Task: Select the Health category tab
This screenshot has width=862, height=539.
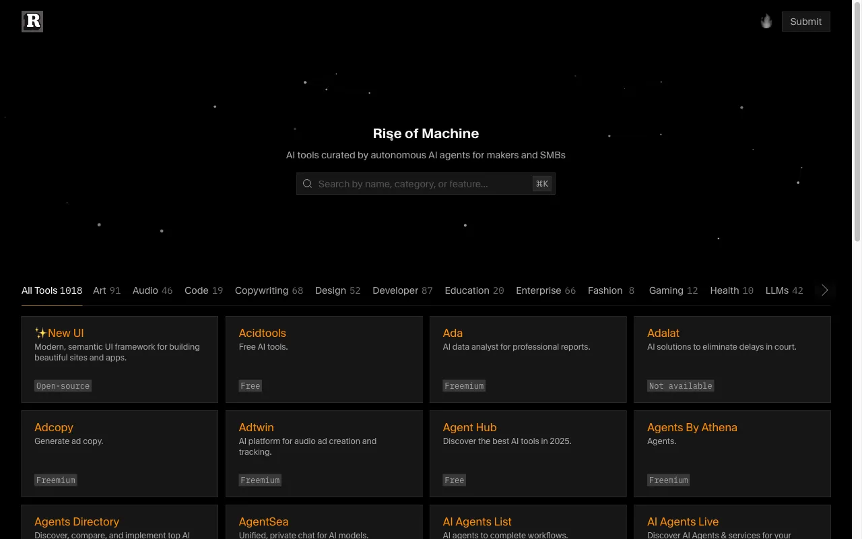Action: click(731, 290)
